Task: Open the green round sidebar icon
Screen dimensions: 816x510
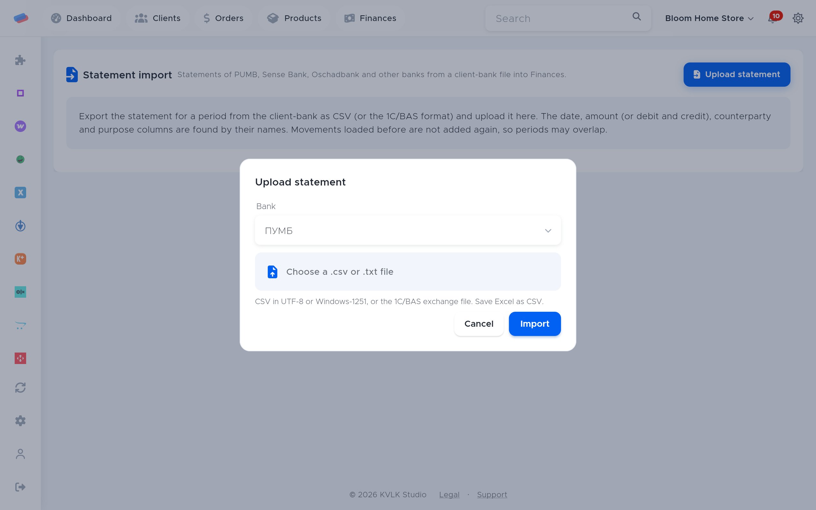Action: [20, 159]
